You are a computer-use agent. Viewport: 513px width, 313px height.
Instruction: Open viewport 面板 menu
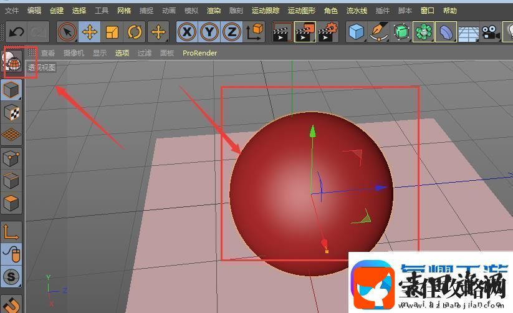(x=167, y=53)
